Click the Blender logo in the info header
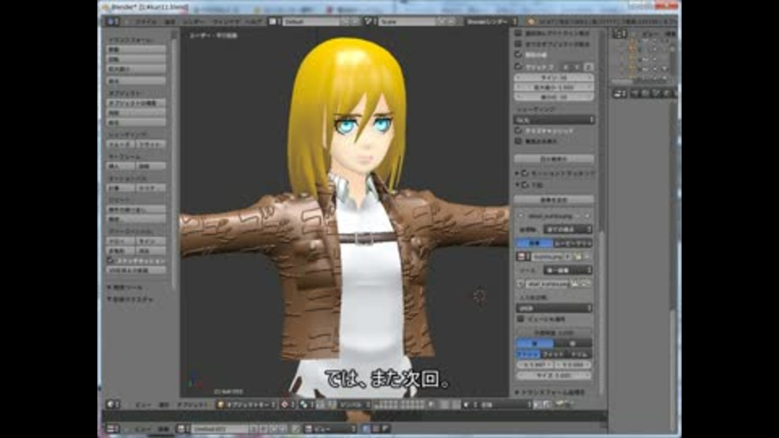Image resolution: width=779 pixels, height=438 pixels. point(531,21)
